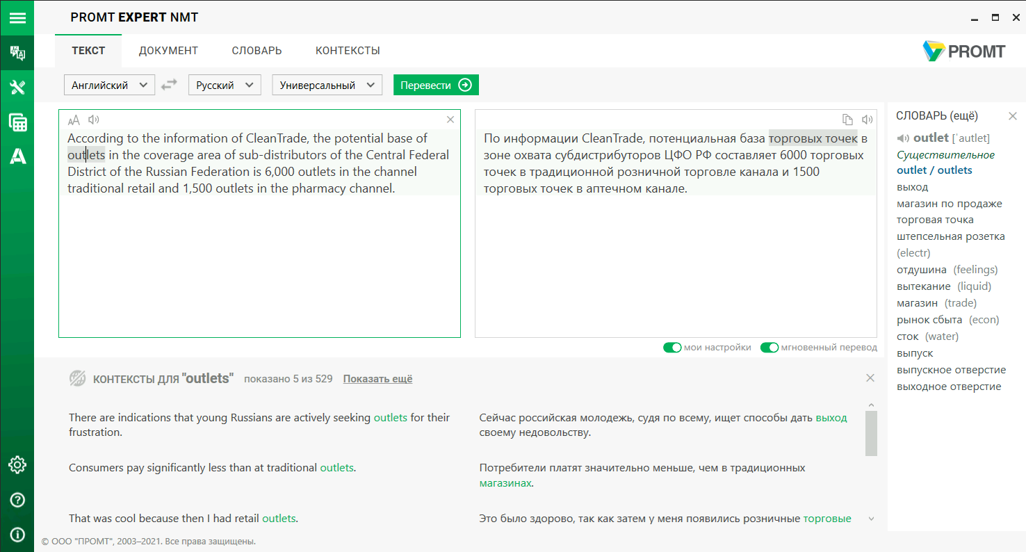Screen dimensions: 1026x552
Task: Switch to the КОНТЕКСТЫ tab
Action: 348,51
